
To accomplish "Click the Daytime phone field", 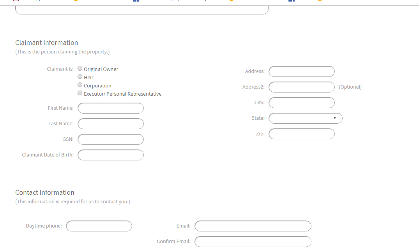I will (x=99, y=226).
